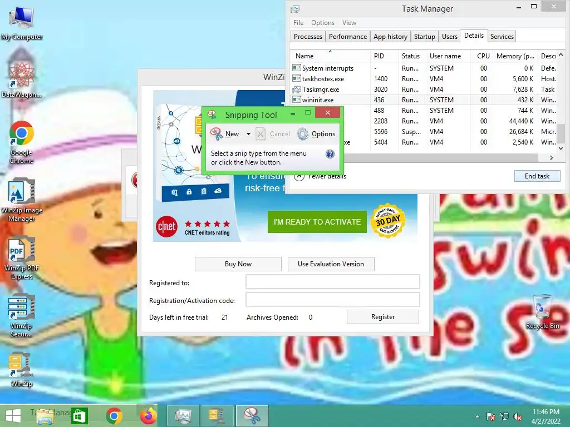Image resolution: width=570 pixels, height=427 pixels.
Task: Select the wininit.exe process row
Action: tap(424, 100)
